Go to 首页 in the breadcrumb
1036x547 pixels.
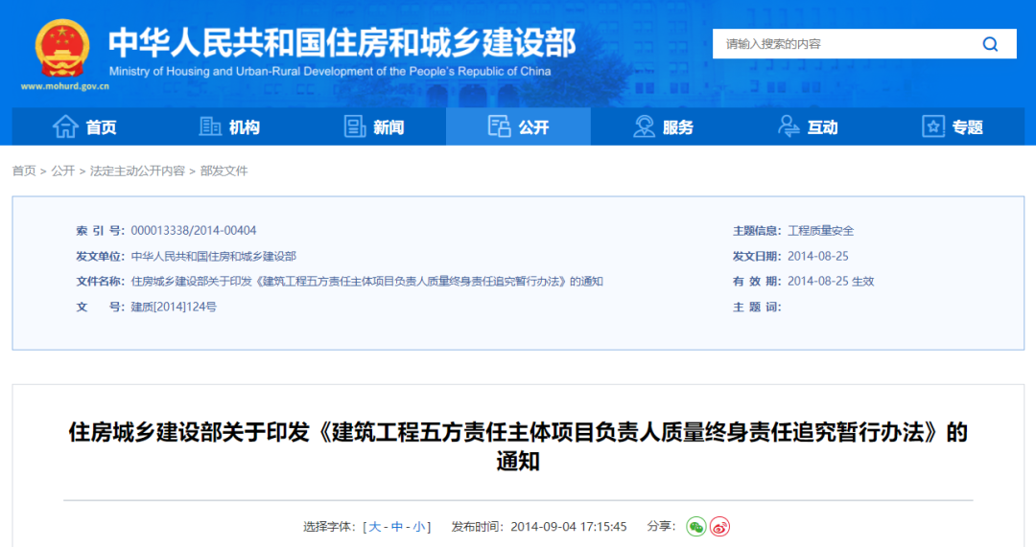coord(24,171)
